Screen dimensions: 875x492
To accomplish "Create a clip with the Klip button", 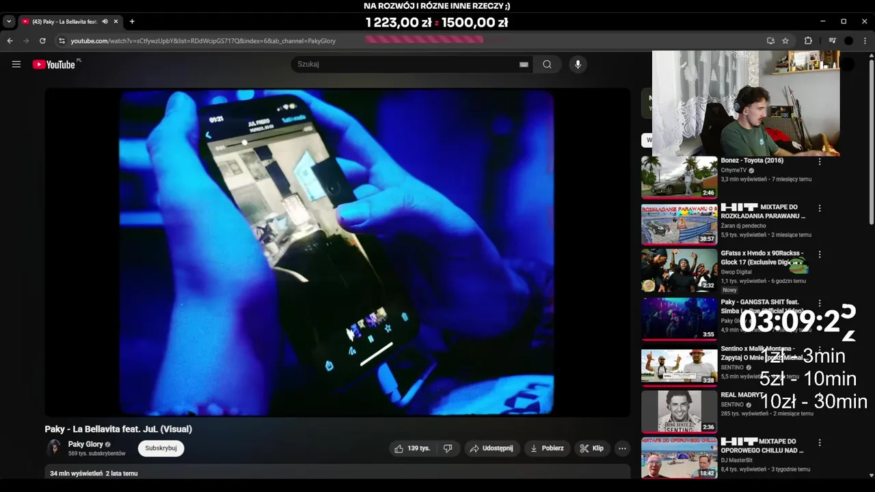I will (591, 448).
